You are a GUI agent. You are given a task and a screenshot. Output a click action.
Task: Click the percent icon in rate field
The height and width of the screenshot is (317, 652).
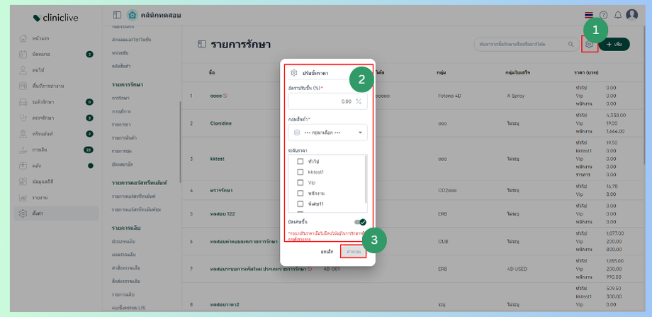359,101
